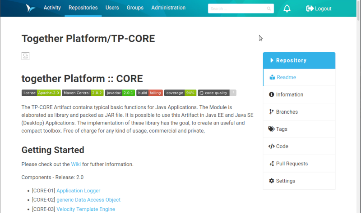
Task: Go to the repository Settings entry
Action: click(299, 181)
